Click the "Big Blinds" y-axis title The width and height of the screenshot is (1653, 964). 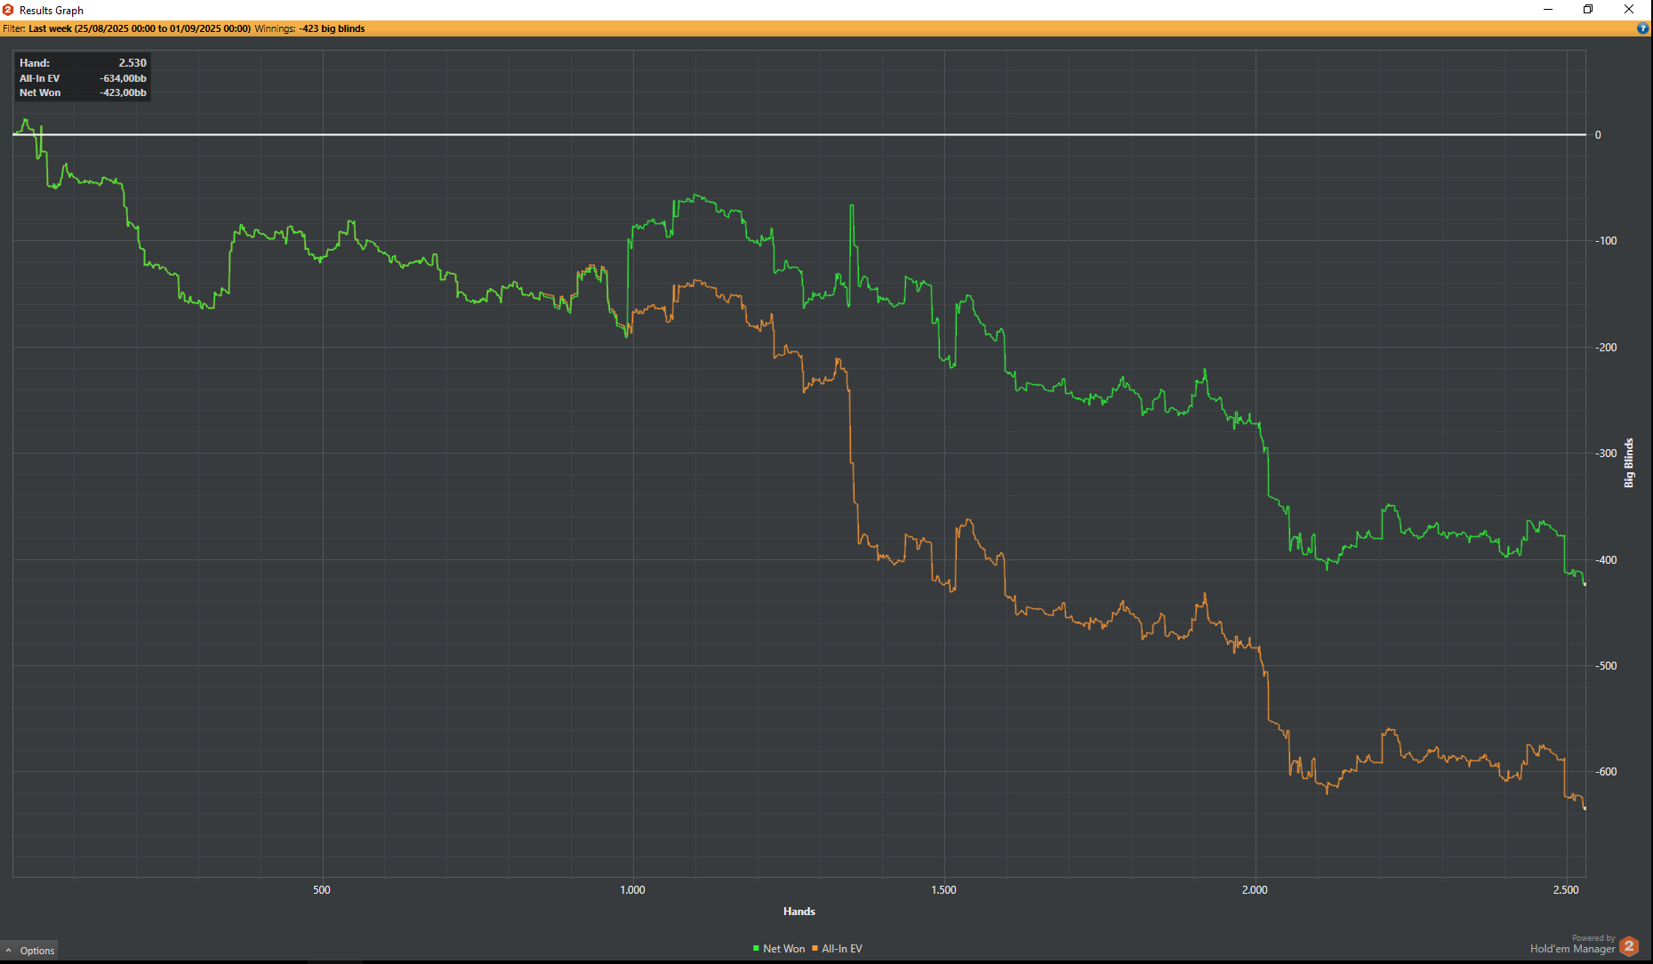[1629, 462]
